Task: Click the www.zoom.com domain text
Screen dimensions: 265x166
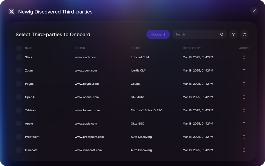Action: [86, 70]
